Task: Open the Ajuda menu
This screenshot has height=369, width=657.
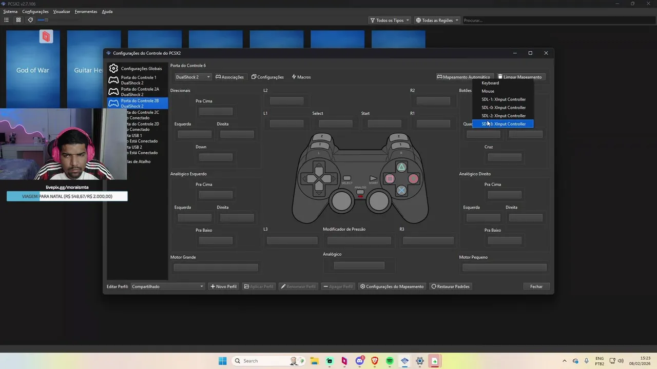Action: click(107, 11)
